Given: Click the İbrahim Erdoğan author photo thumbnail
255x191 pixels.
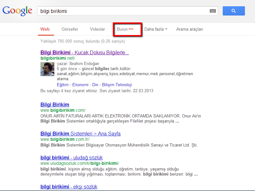Looking at the screenshot, I should coord(47,69).
